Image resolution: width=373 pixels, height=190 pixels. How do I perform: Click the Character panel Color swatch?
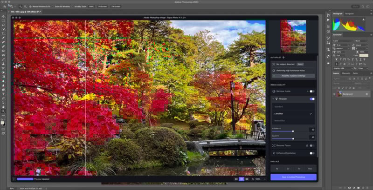click(364, 55)
